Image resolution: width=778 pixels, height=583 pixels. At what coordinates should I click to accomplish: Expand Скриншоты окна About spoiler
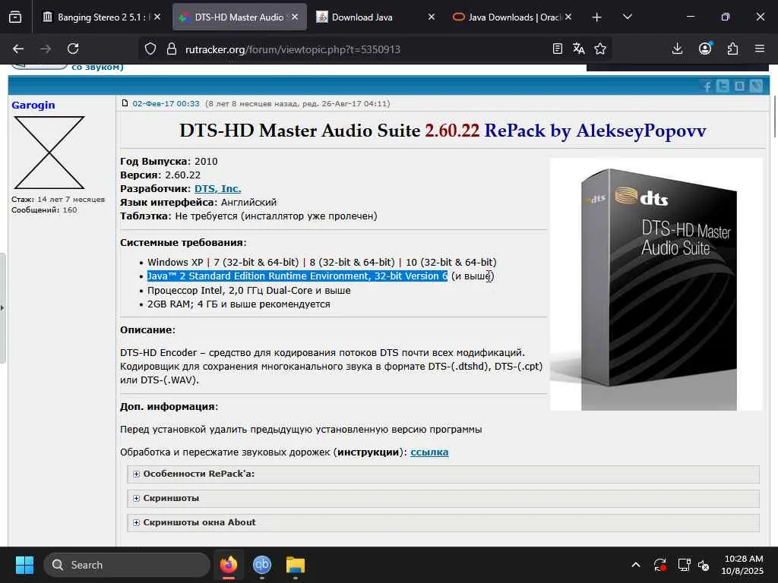pyautogui.click(x=443, y=522)
